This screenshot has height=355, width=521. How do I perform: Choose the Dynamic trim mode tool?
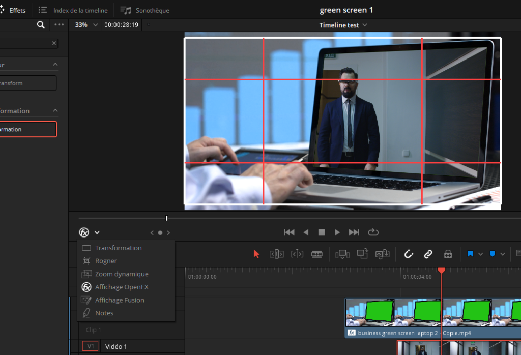297,254
